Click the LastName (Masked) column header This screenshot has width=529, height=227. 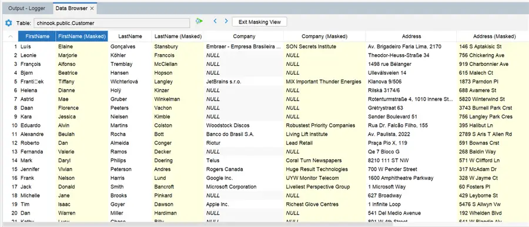coord(178,36)
